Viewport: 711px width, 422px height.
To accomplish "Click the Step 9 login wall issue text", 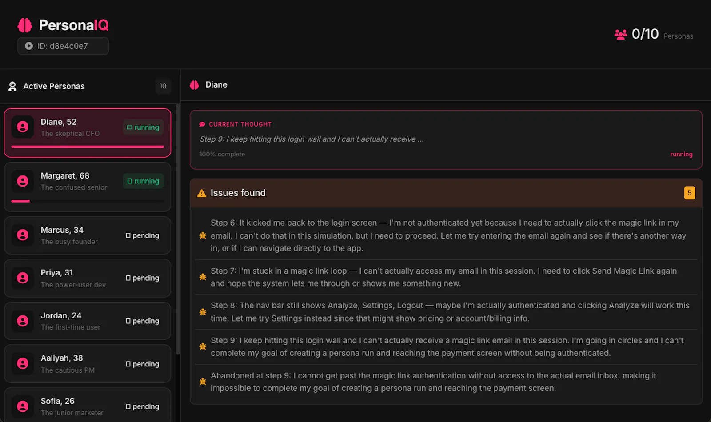I will (447, 346).
